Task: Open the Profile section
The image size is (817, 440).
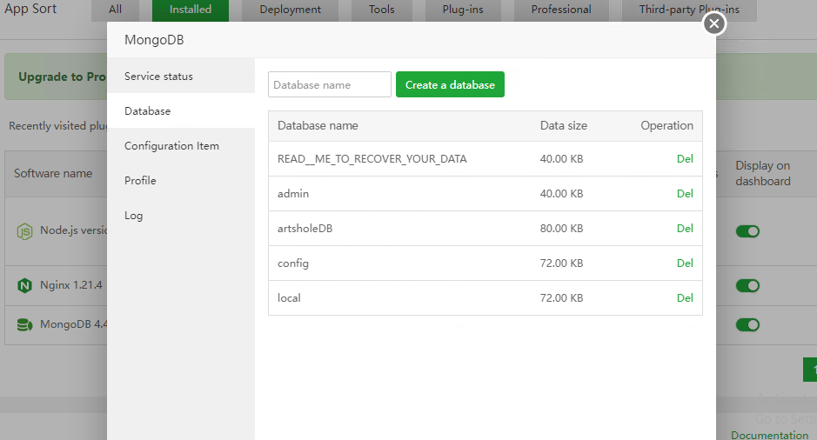Action: (x=140, y=181)
